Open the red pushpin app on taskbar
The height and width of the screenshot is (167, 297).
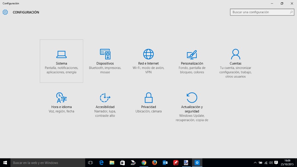click(x=176, y=163)
